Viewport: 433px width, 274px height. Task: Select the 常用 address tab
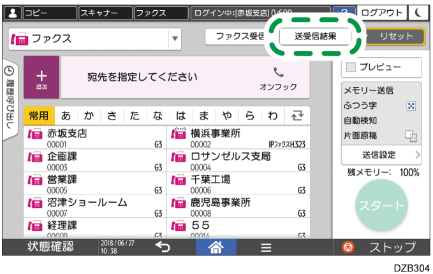[39, 116]
